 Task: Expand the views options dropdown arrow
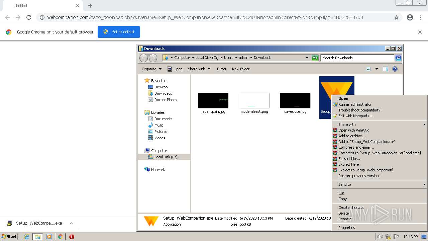(x=377, y=69)
